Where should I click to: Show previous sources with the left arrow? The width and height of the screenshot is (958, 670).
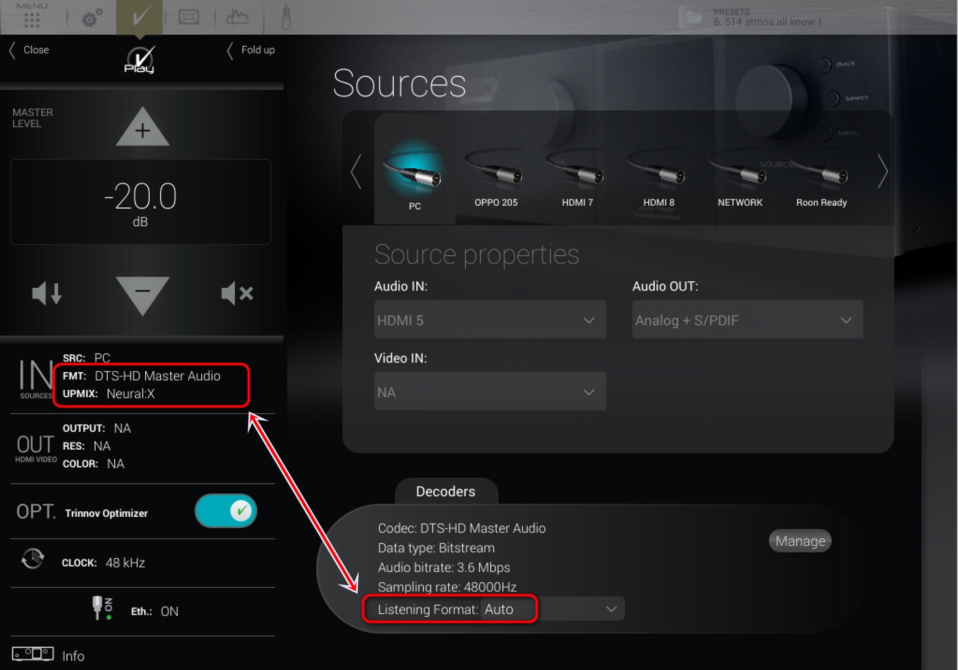click(356, 171)
